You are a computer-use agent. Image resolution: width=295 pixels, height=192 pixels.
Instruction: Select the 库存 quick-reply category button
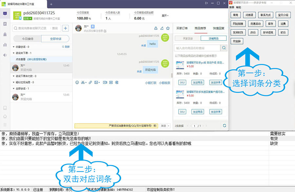tap(270, 24)
